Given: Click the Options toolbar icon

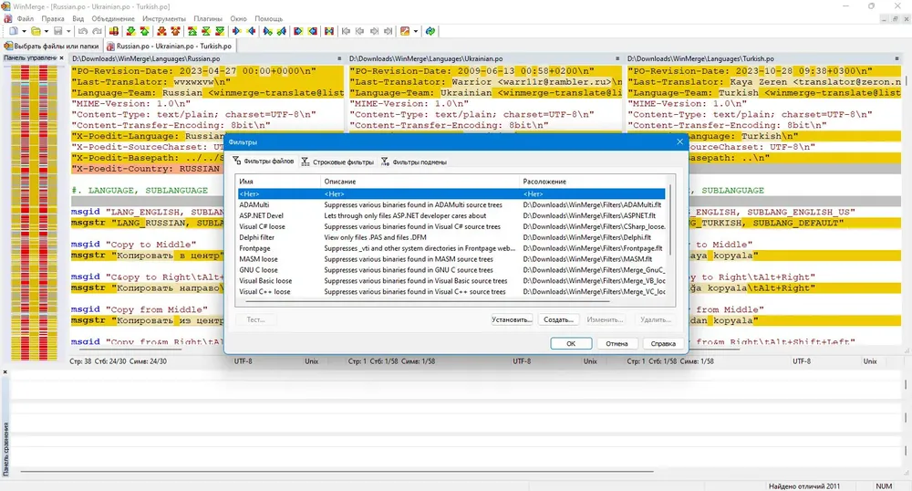Looking at the screenshot, I should (x=405, y=31).
